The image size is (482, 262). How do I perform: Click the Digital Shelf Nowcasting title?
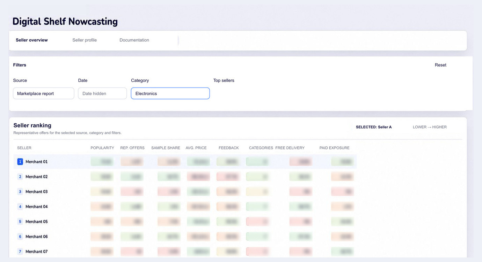(65, 22)
